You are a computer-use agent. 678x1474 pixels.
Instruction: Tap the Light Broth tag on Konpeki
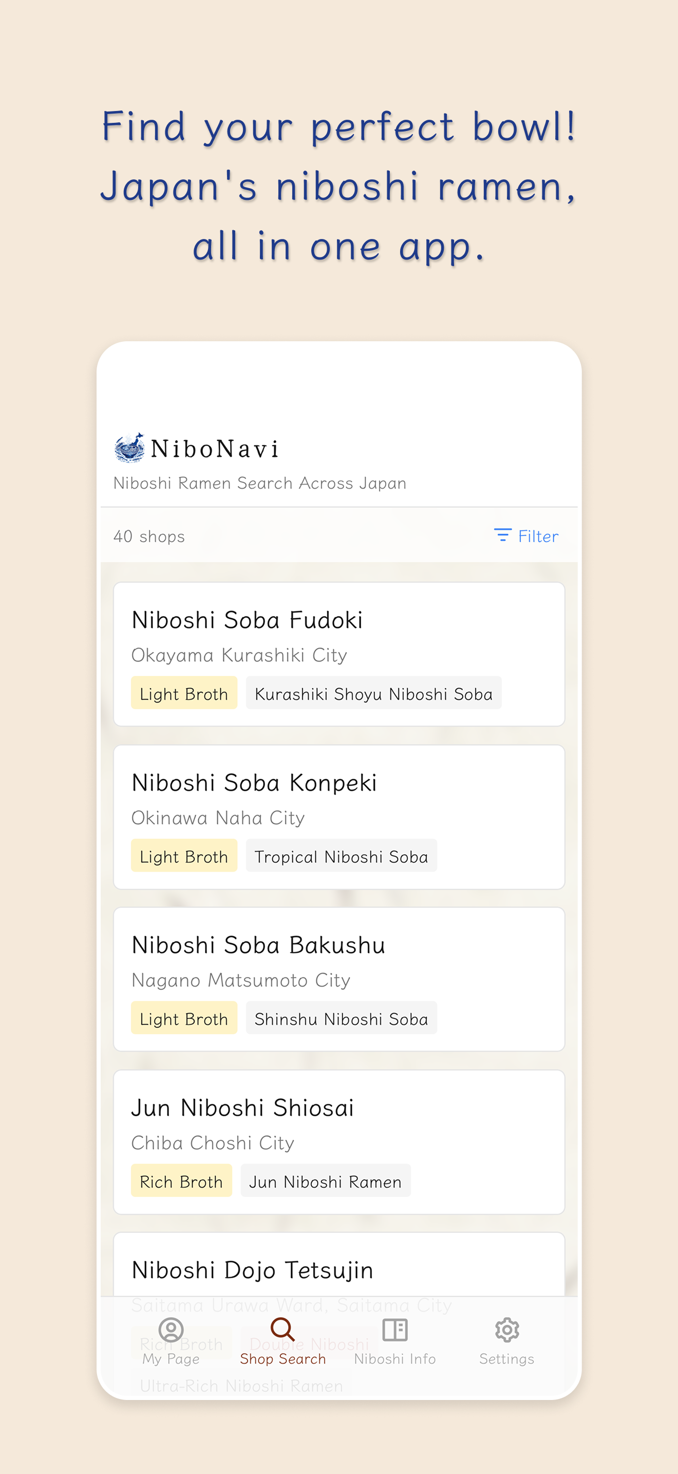[x=184, y=855]
